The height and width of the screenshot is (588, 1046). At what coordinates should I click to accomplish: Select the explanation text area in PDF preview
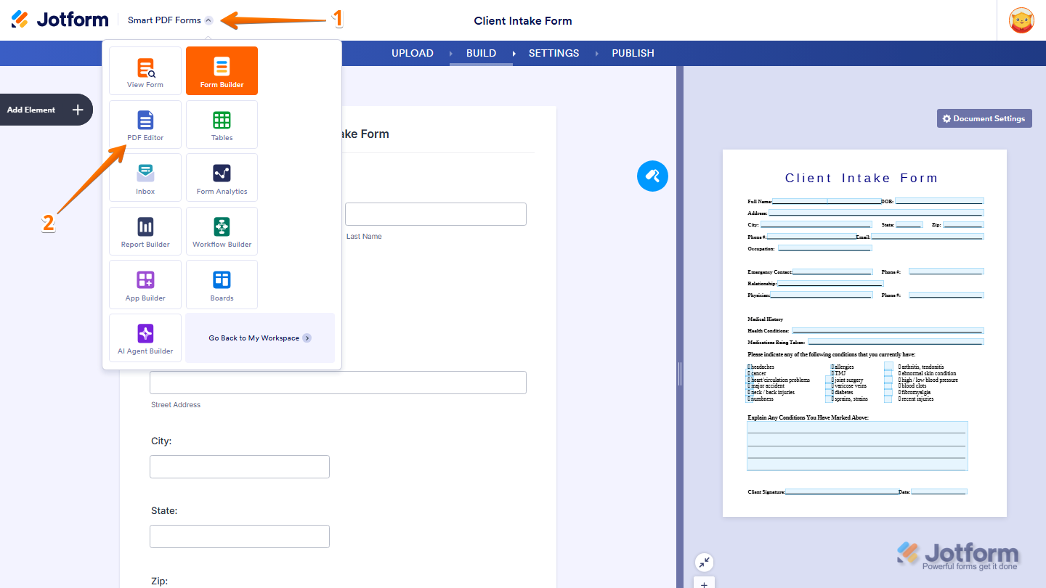pos(857,446)
